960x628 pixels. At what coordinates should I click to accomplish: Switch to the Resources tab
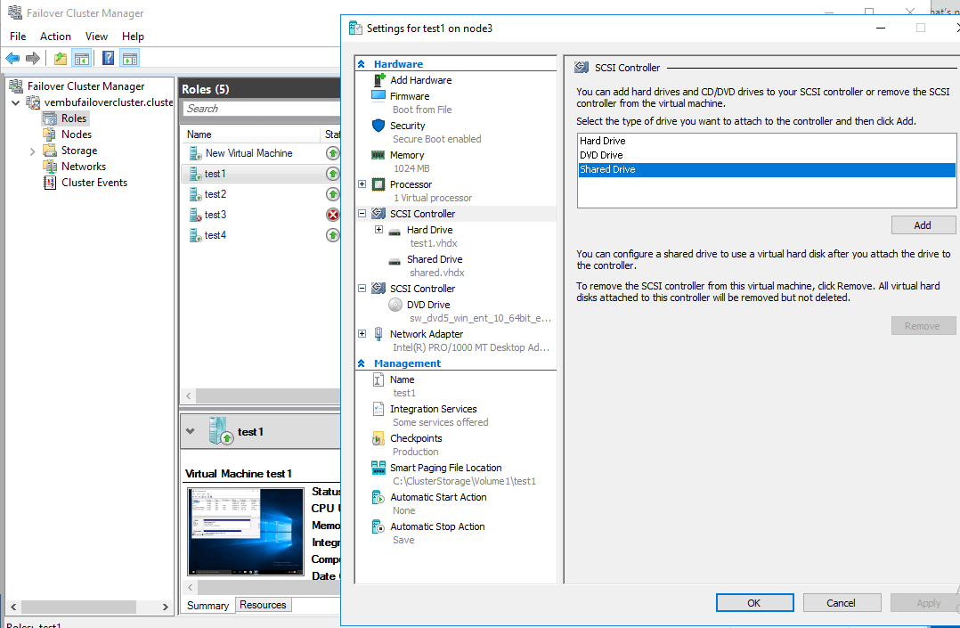pos(263,605)
